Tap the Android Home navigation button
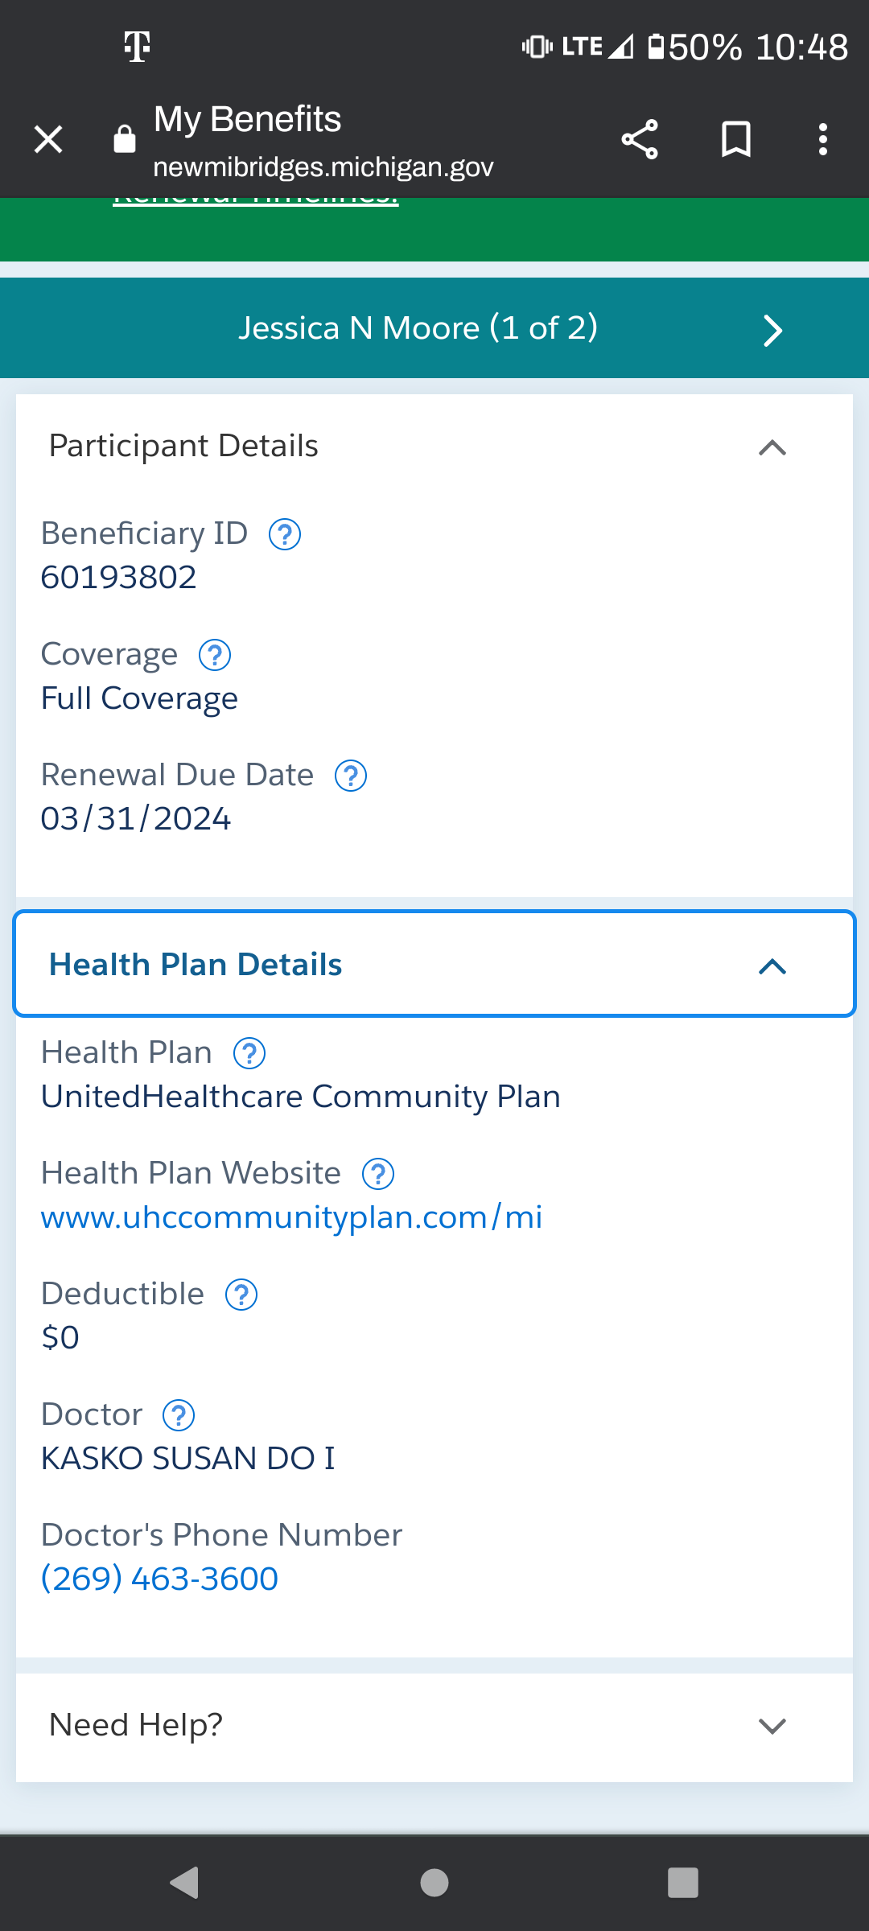Screen dimensions: 869x1931 point(434,1883)
